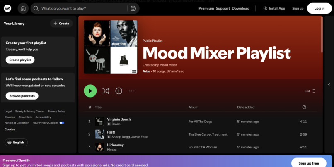Enable shuffle for the playlist
The height and width of the screenshot is (167, 334).
[x=106, y=91]
